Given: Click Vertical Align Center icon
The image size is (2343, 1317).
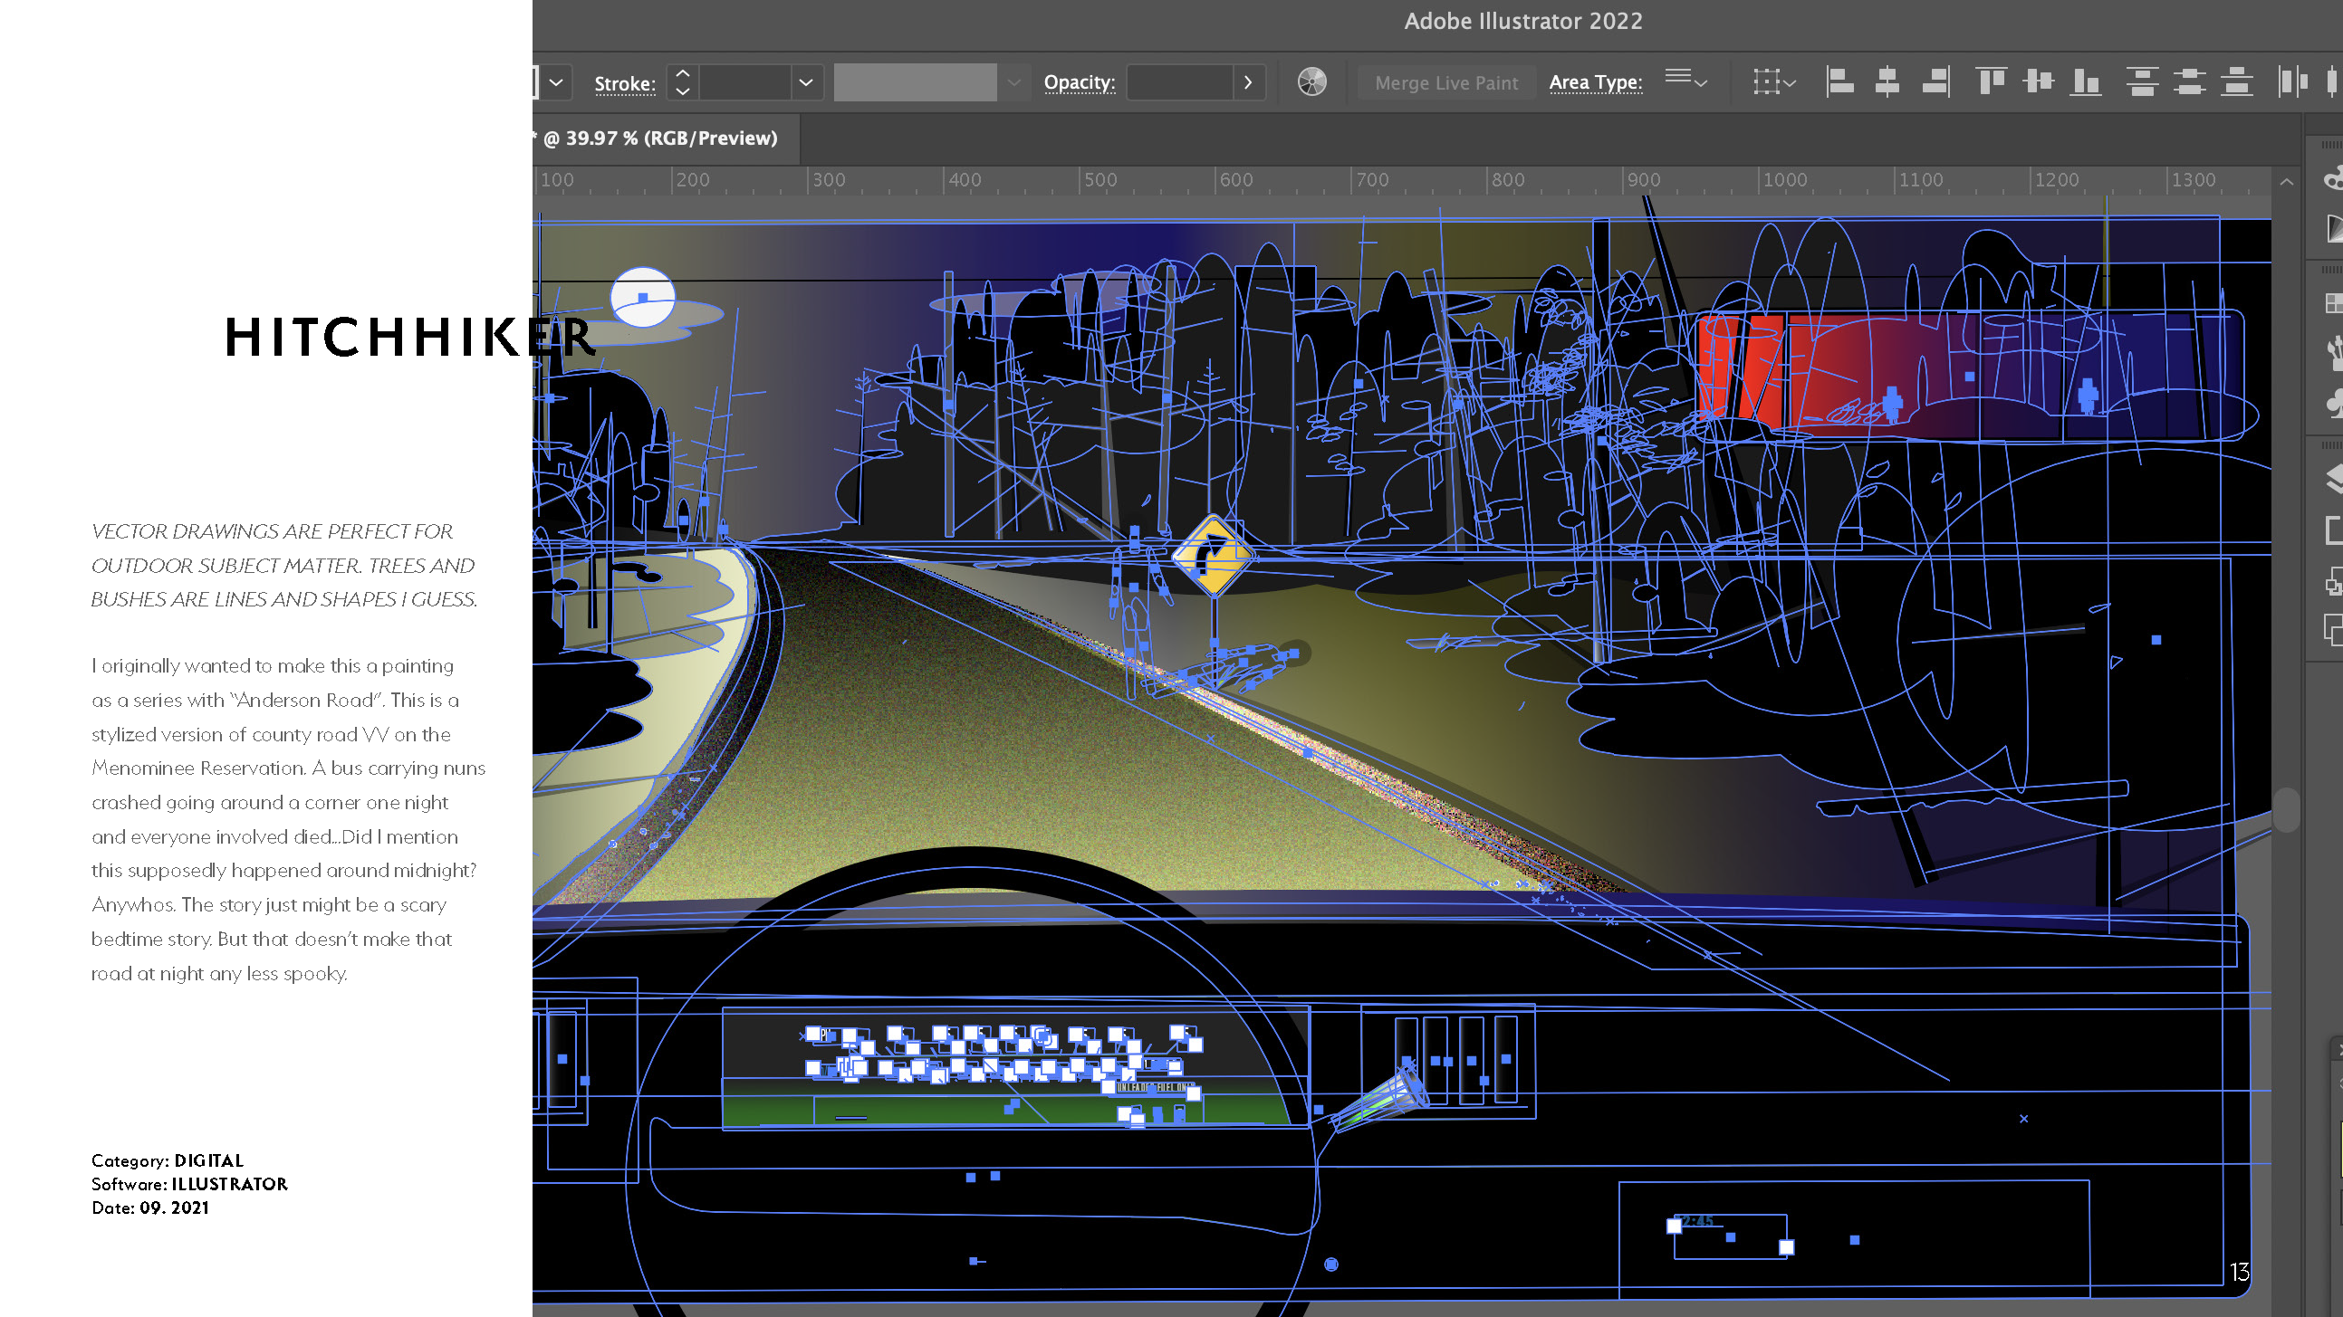Looking at the screenshot, I should (2039, 81).
